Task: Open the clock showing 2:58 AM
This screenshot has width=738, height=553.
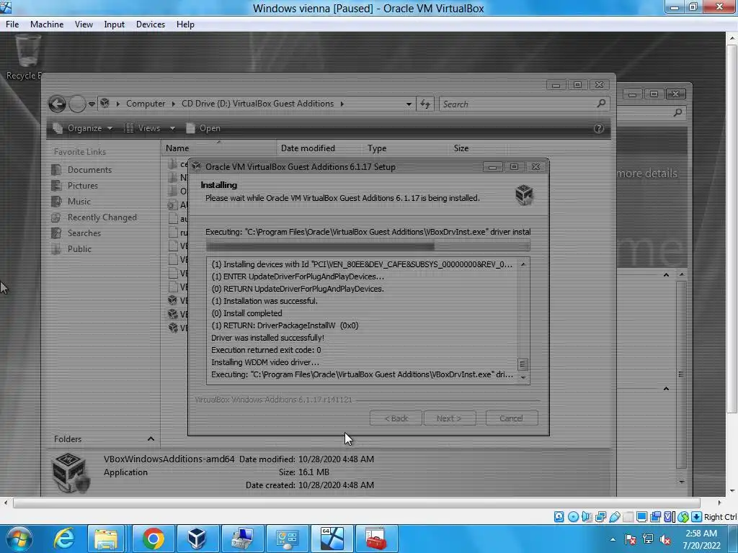Action: click(x=702, y=539)
